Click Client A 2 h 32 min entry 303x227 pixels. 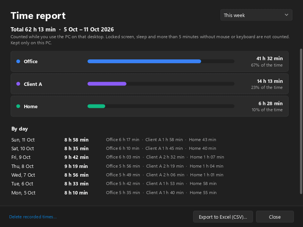[165, 157]
